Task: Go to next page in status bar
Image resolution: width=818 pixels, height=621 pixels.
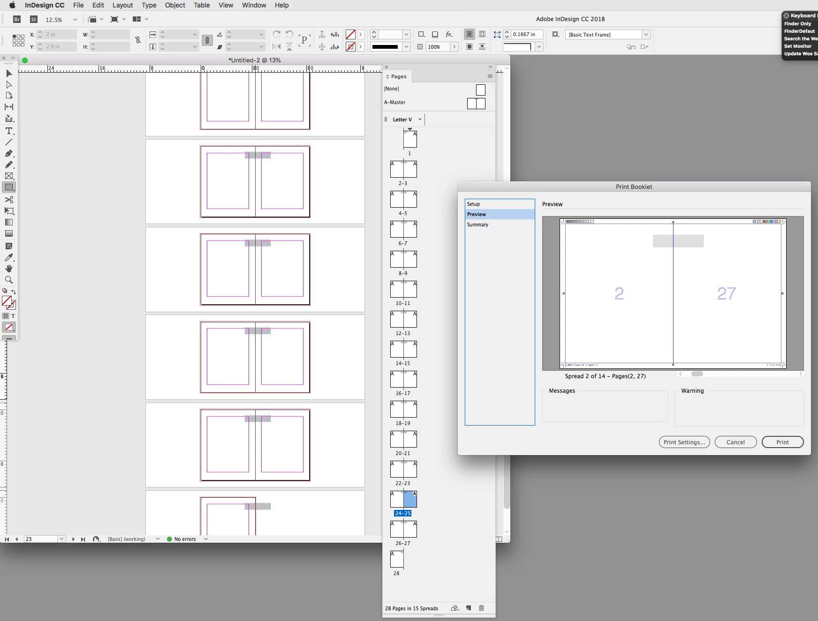Action: 73,539
